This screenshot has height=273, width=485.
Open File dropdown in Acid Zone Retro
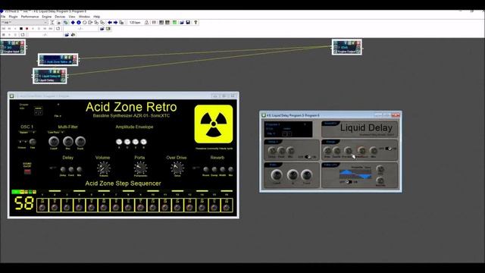tap(58, 116)
